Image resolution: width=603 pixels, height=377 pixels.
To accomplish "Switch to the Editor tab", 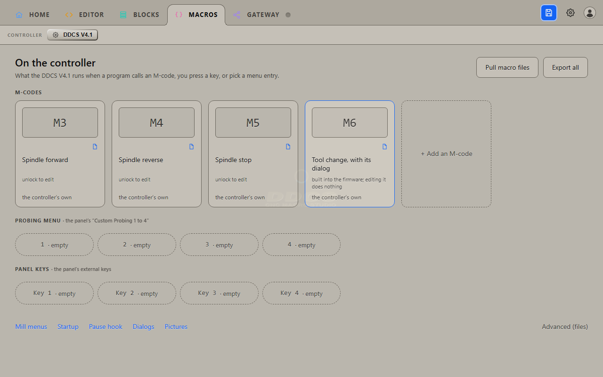I will (84, 15).
